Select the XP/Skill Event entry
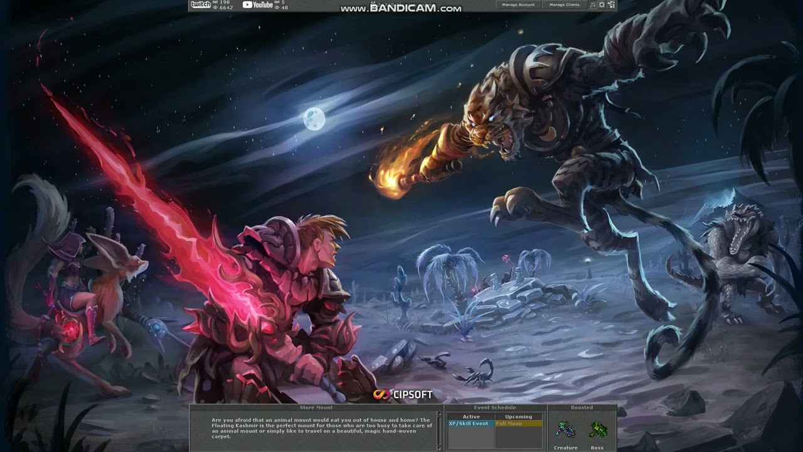803x452 pixels. [471, 424]
